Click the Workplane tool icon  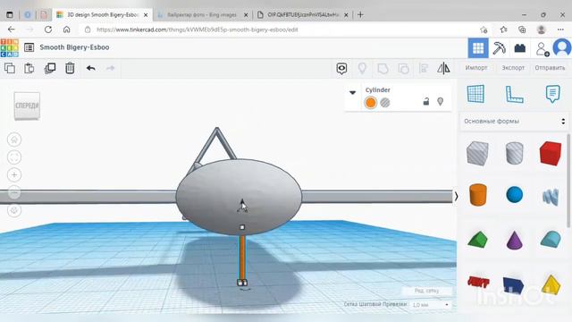pyautogui.click(x=475, y=94)
